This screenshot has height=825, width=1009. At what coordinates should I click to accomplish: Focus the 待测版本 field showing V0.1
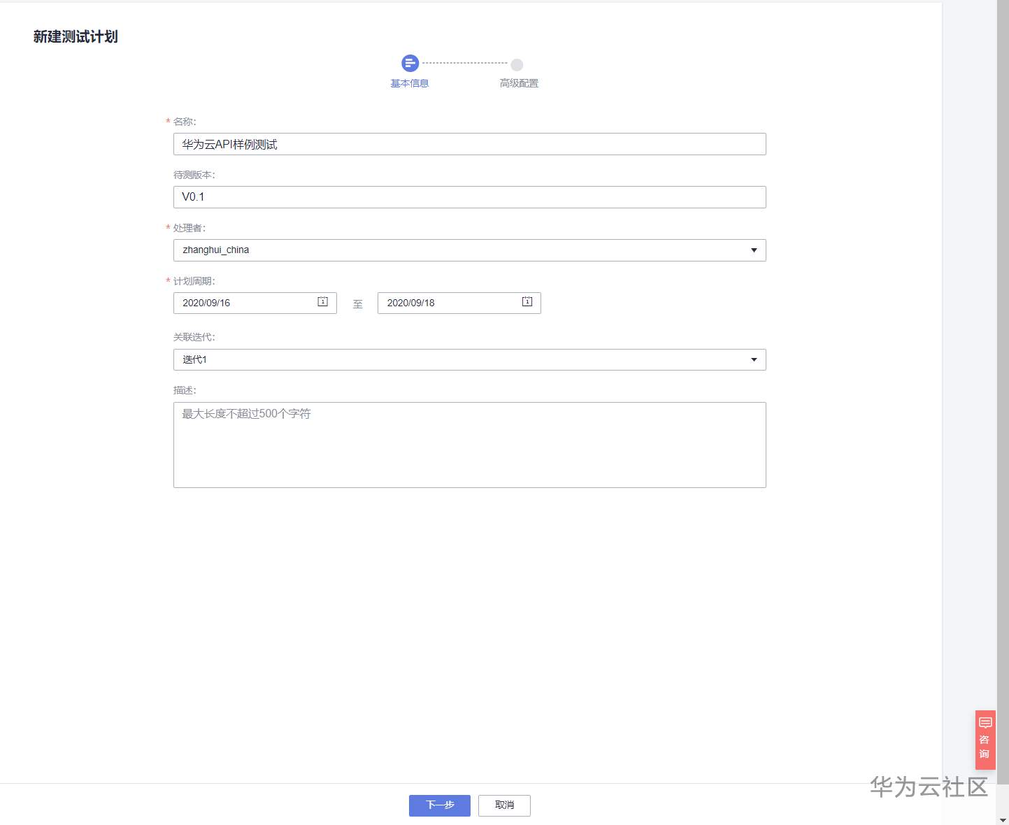click(x=469, y=197)
